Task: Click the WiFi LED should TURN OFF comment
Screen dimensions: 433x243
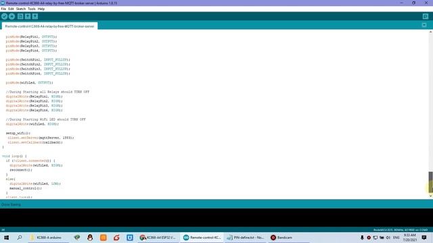Action: click(x=45, y=119)
